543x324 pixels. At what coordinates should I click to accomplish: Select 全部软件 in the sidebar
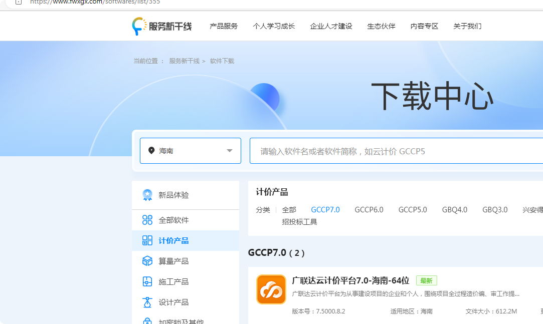(186, 220)
